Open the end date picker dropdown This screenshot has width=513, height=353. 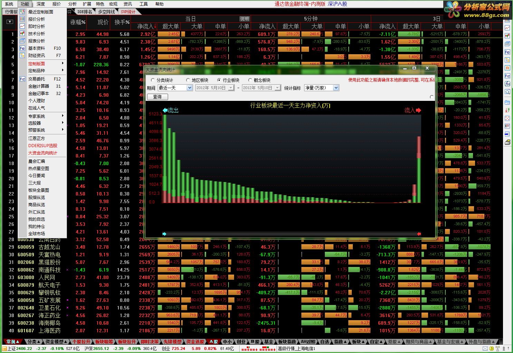pyautogui.click(x=278, y=88)
